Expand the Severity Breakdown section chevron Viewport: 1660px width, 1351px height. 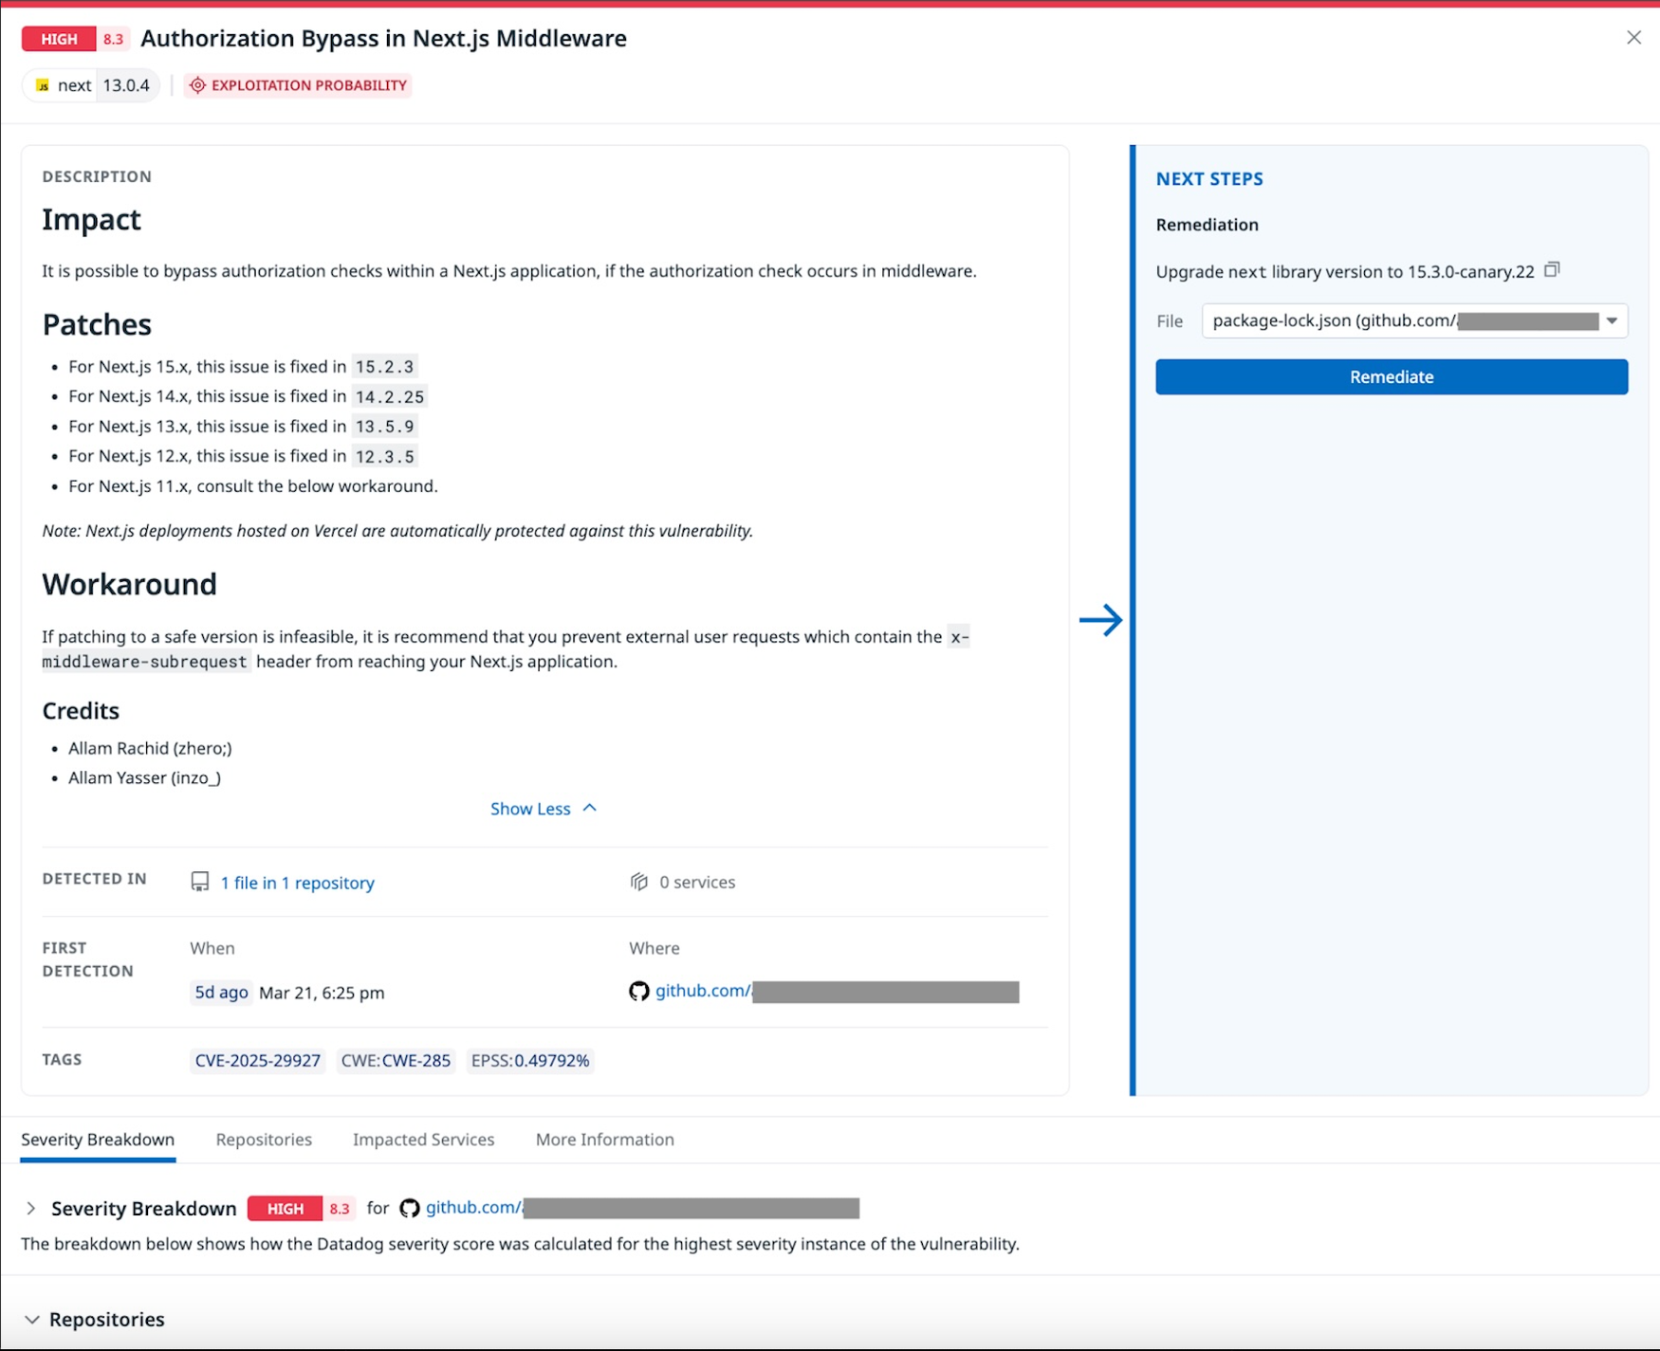point(31,1209)
